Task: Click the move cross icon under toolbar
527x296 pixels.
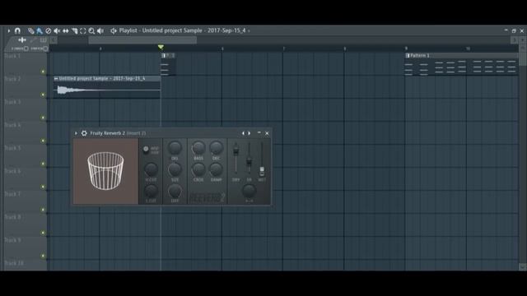Action: (x=22, y=40)
